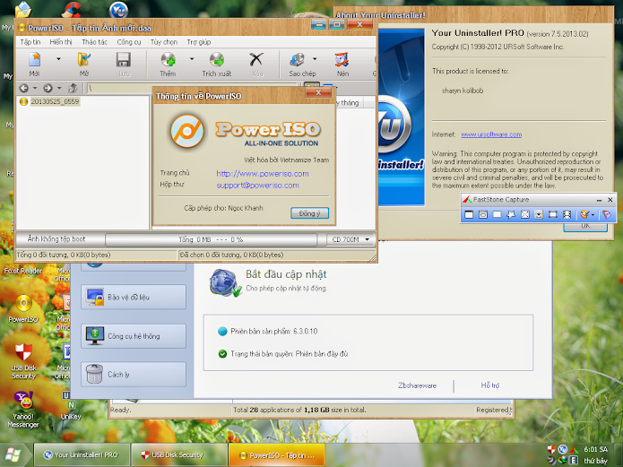This screenshot has height=467, width=623.
Task: Click the Foxit Reader desktop shortcut label
Action: (22, 271)
